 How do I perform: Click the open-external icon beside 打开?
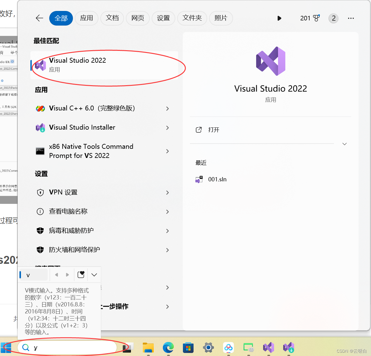(x=199, y=130)
